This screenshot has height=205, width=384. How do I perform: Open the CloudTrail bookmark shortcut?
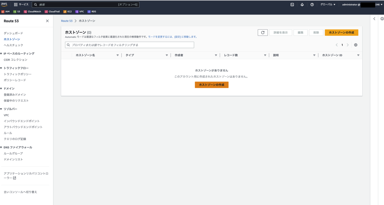(x=52, y=11)
